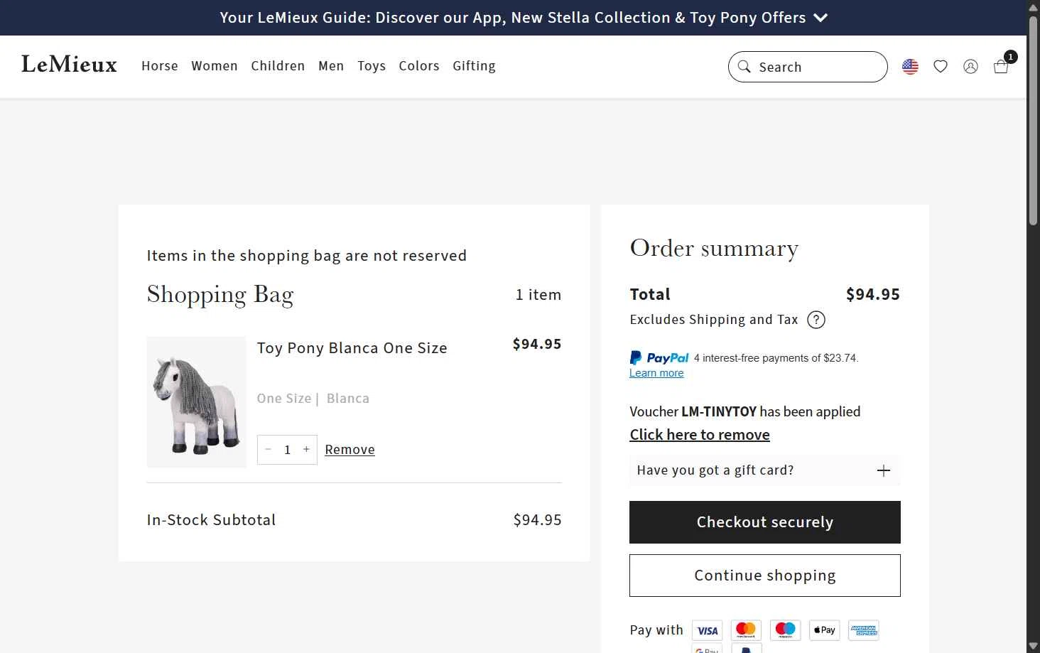
Task: Click the magnifying glass search icon
Action: coord(744,66)
